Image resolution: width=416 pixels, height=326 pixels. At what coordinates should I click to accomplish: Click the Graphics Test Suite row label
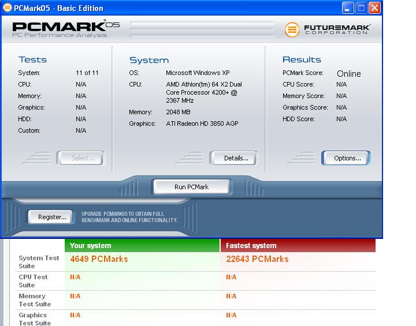tap(35, 319)
